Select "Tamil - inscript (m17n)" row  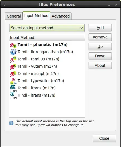point(47,73)
